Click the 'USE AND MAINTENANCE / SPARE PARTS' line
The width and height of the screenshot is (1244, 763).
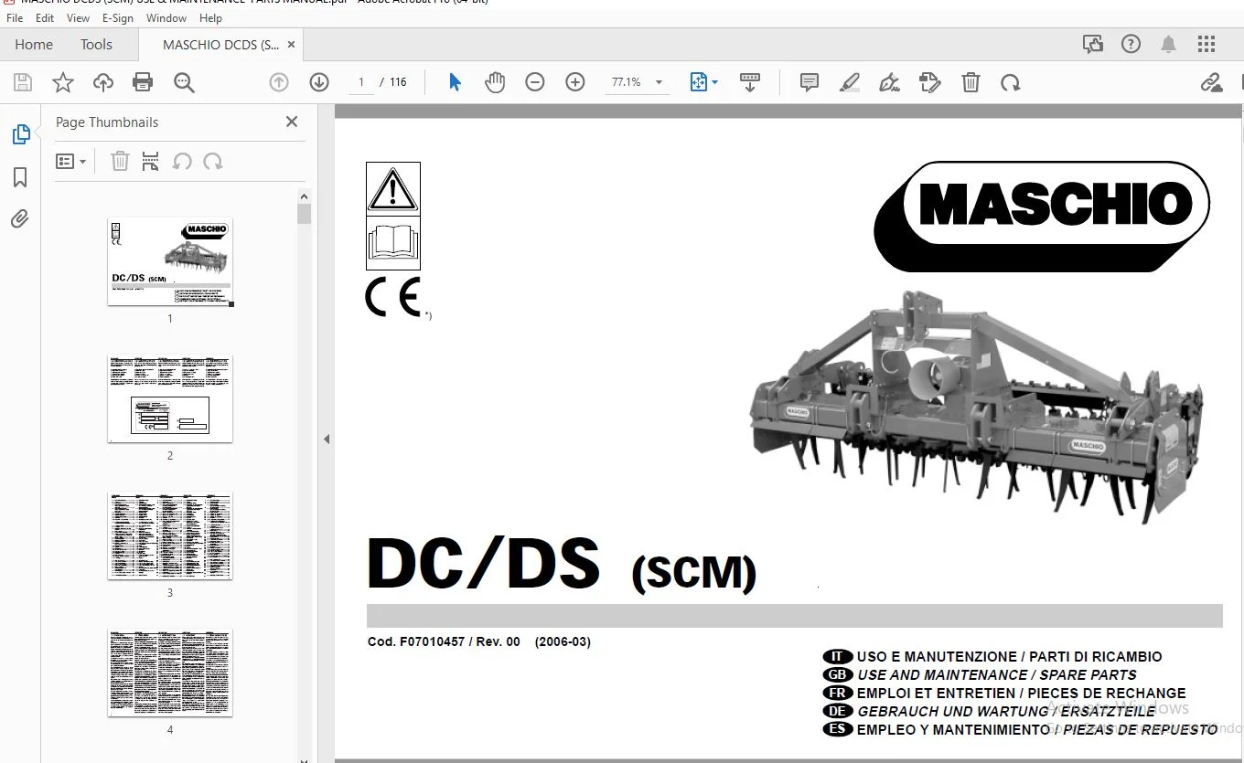coord(997,675)
